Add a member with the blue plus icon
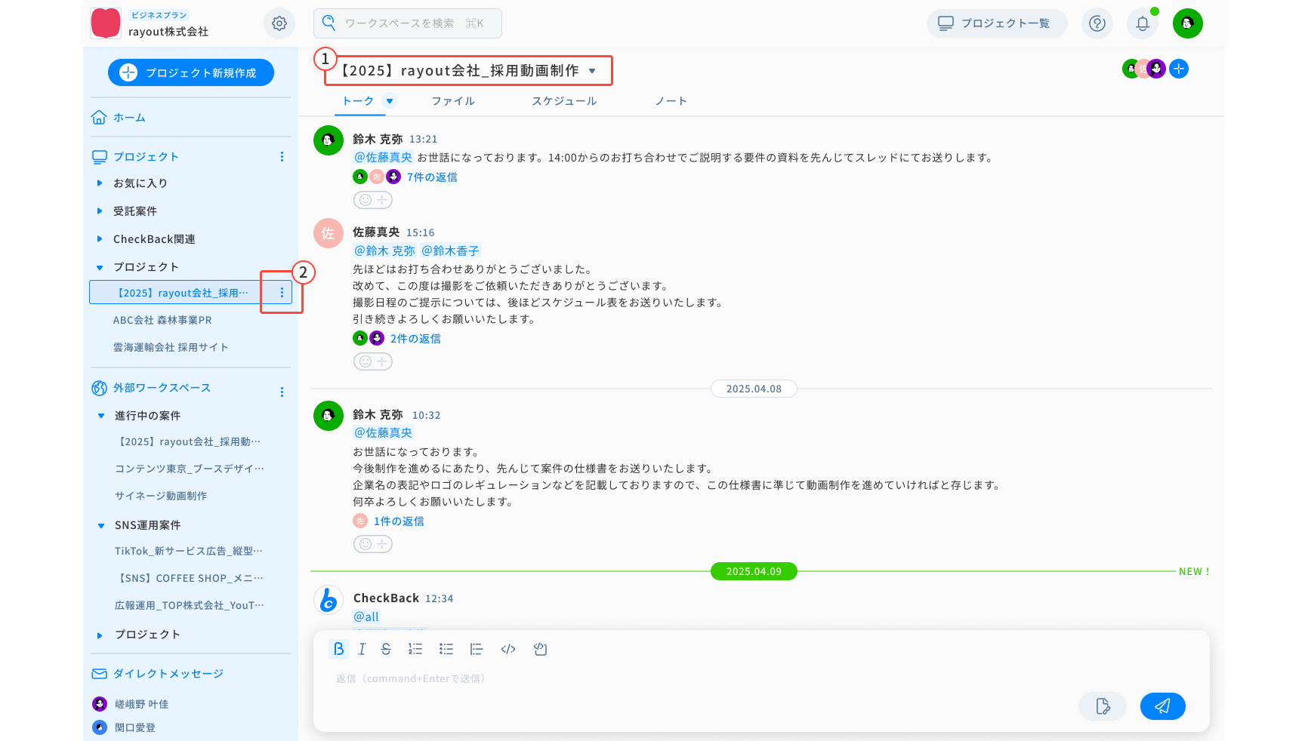The height and width of the screenshot is (741, 1308). [x=1179, y=69]
